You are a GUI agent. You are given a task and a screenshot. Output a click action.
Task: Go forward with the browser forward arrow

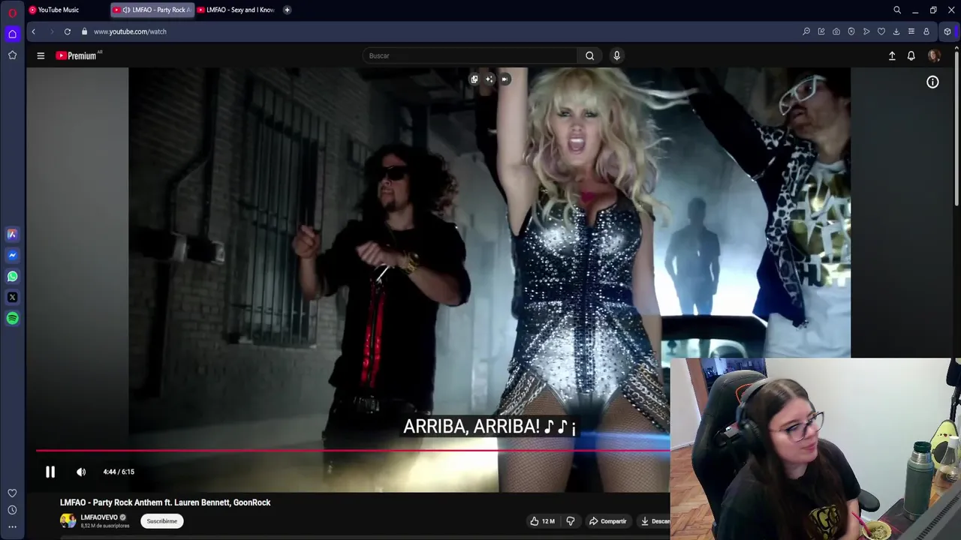pos(51,31)
